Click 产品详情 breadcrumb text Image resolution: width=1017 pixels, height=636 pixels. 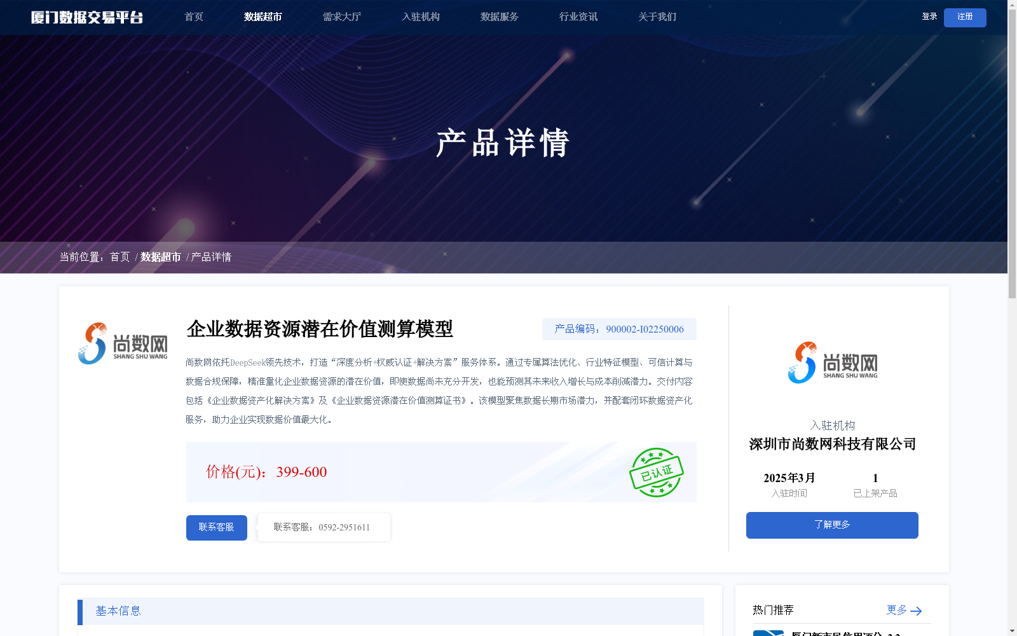(x=211, y=257)
